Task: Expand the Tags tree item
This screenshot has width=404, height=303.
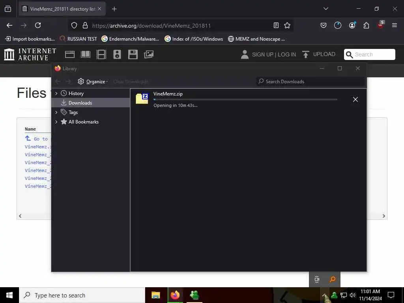Action: [x=56, y=112]
